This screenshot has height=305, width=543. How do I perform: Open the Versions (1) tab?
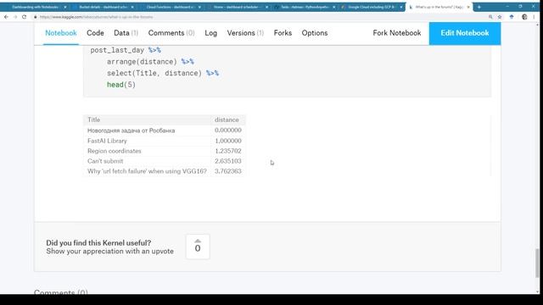[245, 33]
